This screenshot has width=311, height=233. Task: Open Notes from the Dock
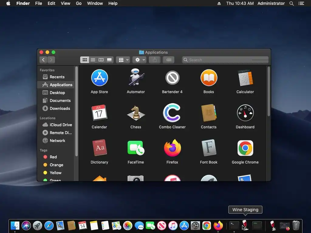click(x=94, y=225)
